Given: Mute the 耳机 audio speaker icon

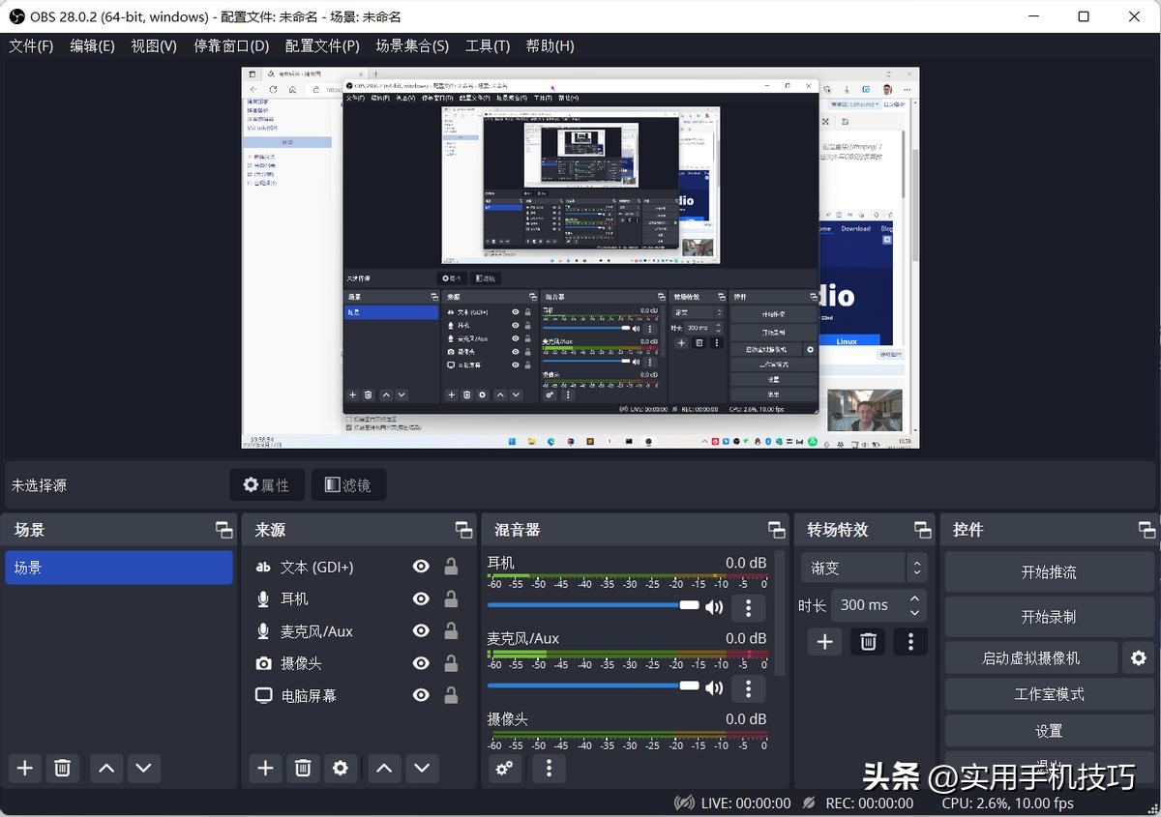Looking at the screenshot, I should tap(714, 607).
